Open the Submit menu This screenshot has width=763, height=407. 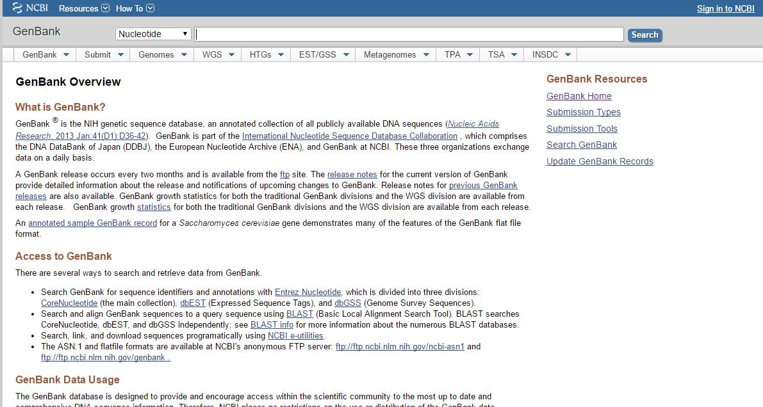pos(104,55)
